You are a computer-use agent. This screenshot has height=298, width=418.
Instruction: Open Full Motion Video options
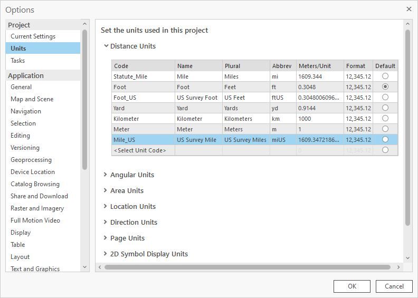coord(43,220)
